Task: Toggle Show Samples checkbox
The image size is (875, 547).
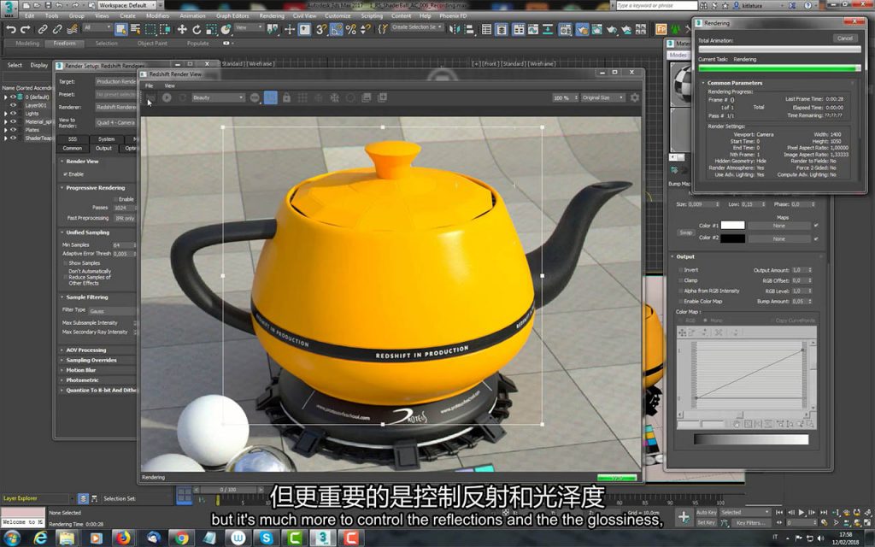Action: click(x=65, y=263)
